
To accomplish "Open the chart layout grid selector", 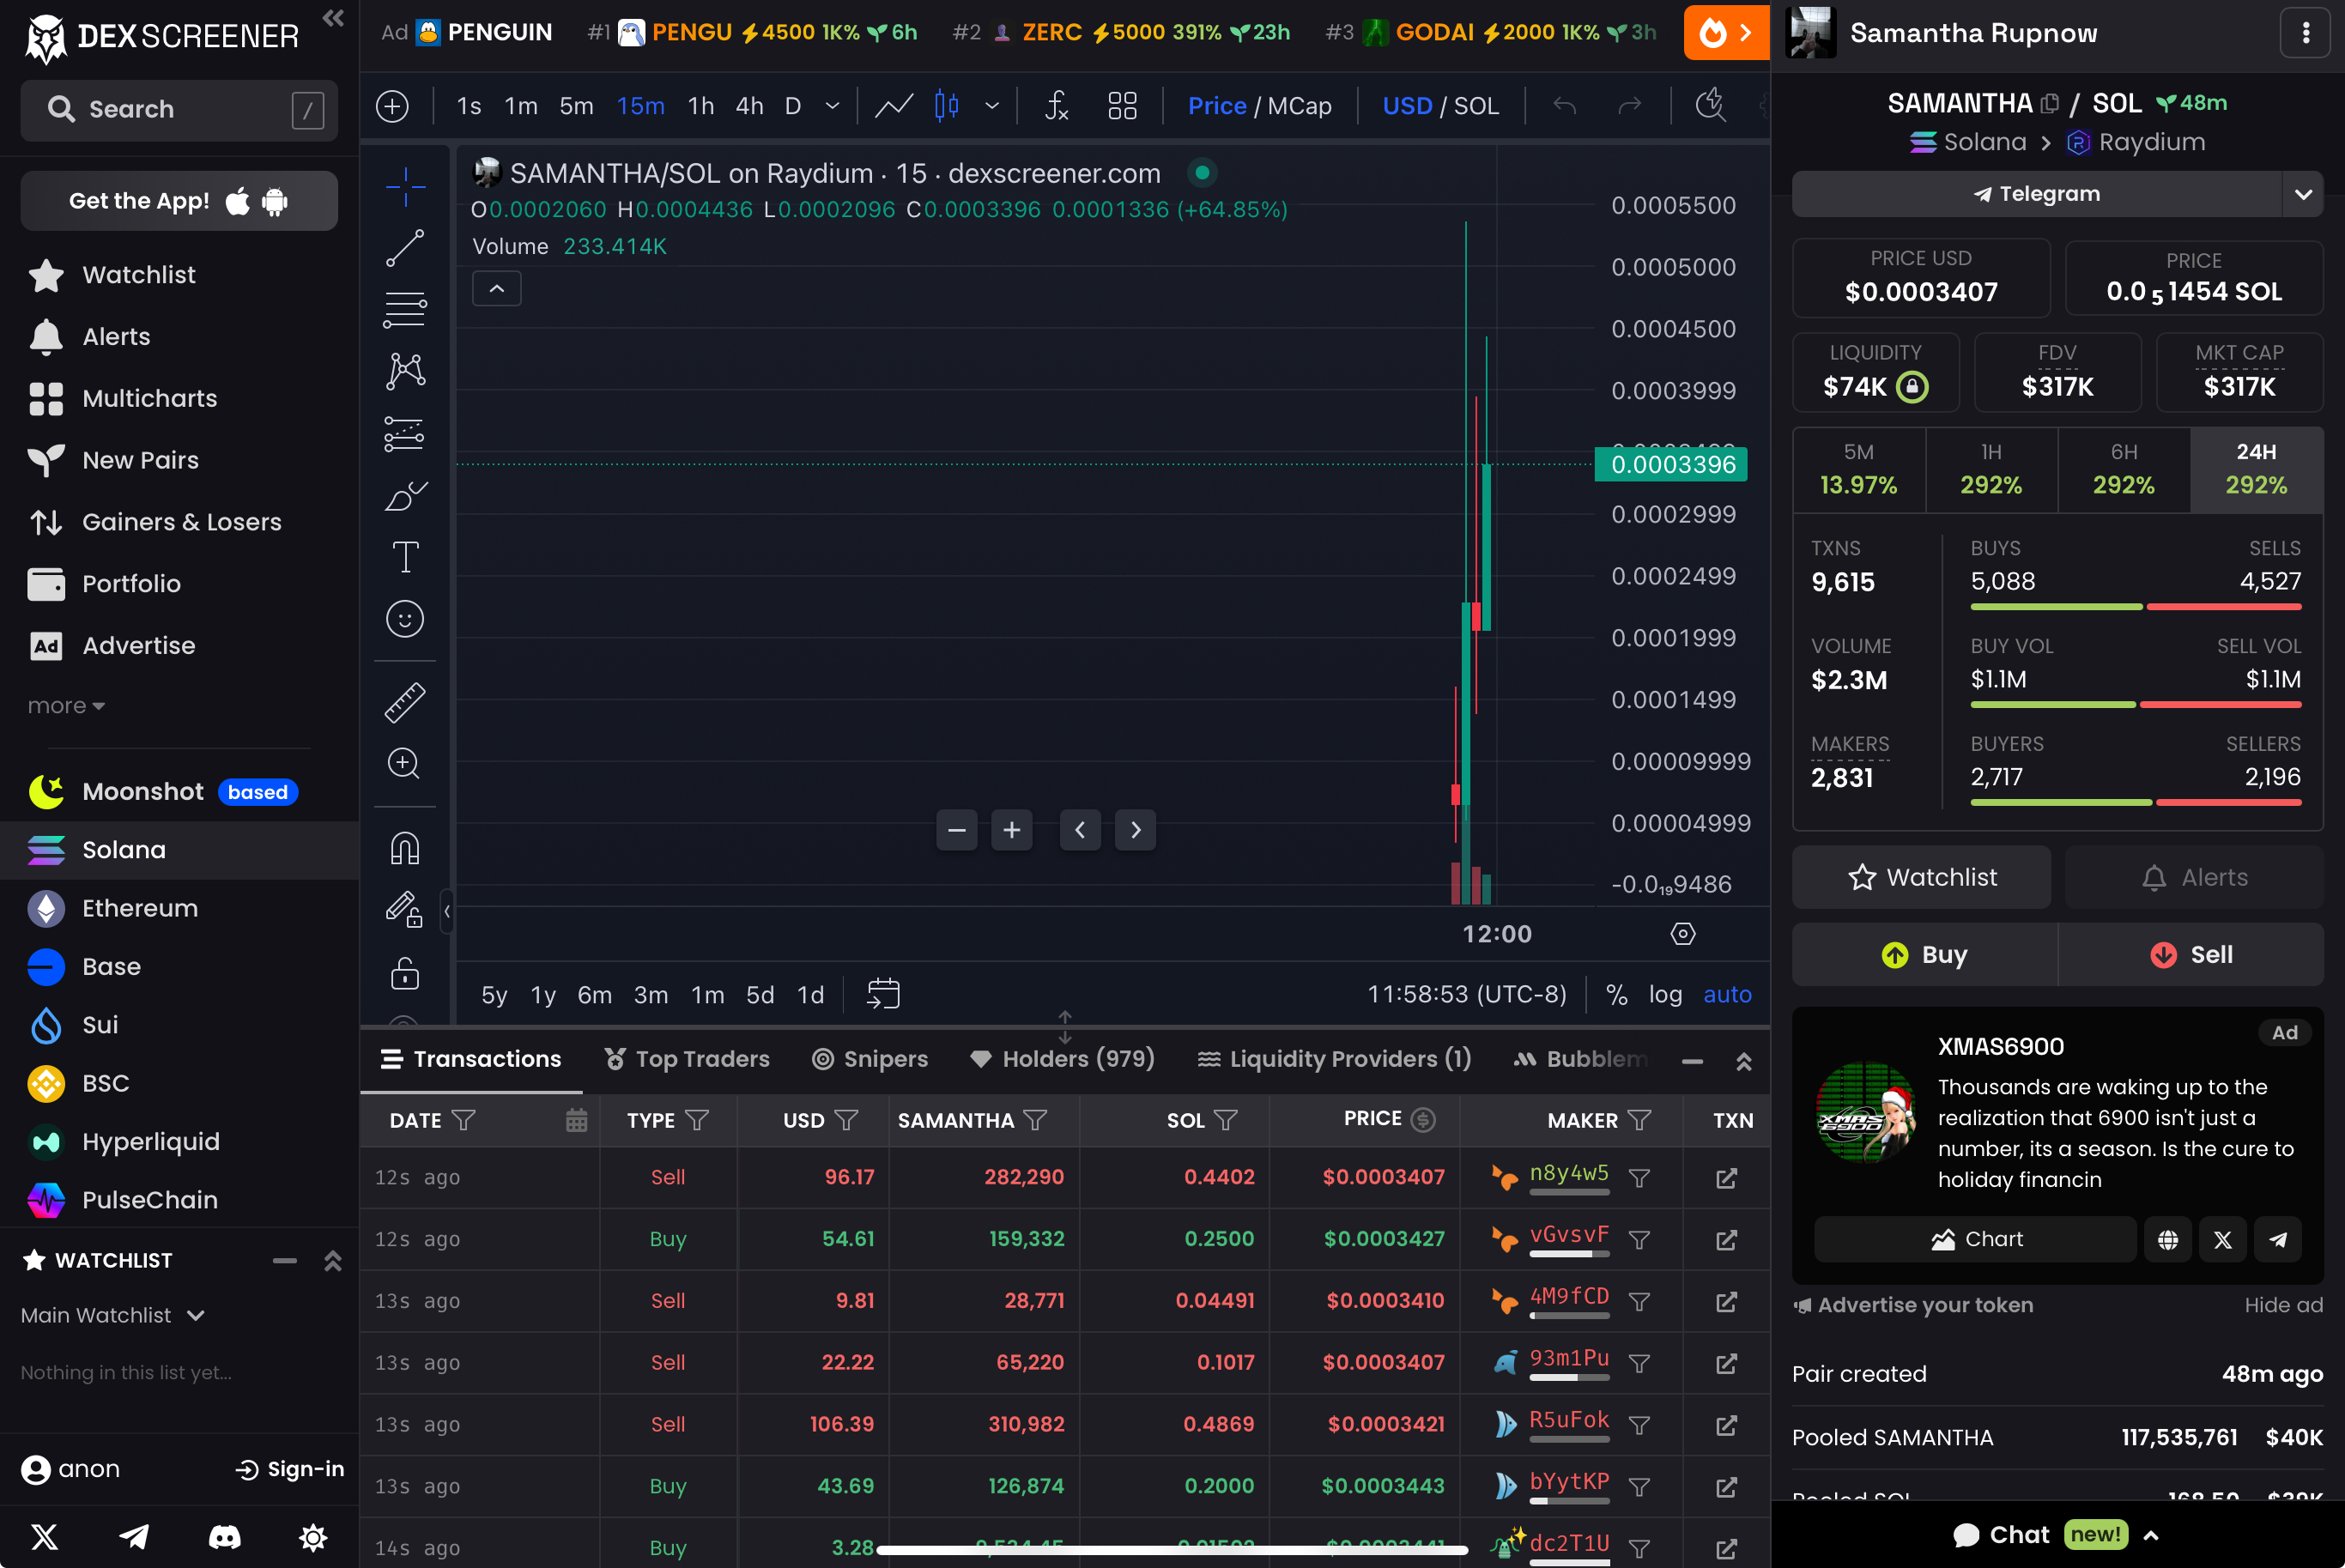I will click(x=1122, y=105).
